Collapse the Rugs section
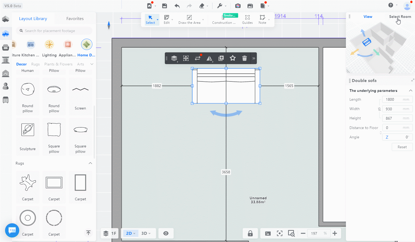The width and height of the screenshot is (415, 242). pyautogui.click(x=90, y=163)
